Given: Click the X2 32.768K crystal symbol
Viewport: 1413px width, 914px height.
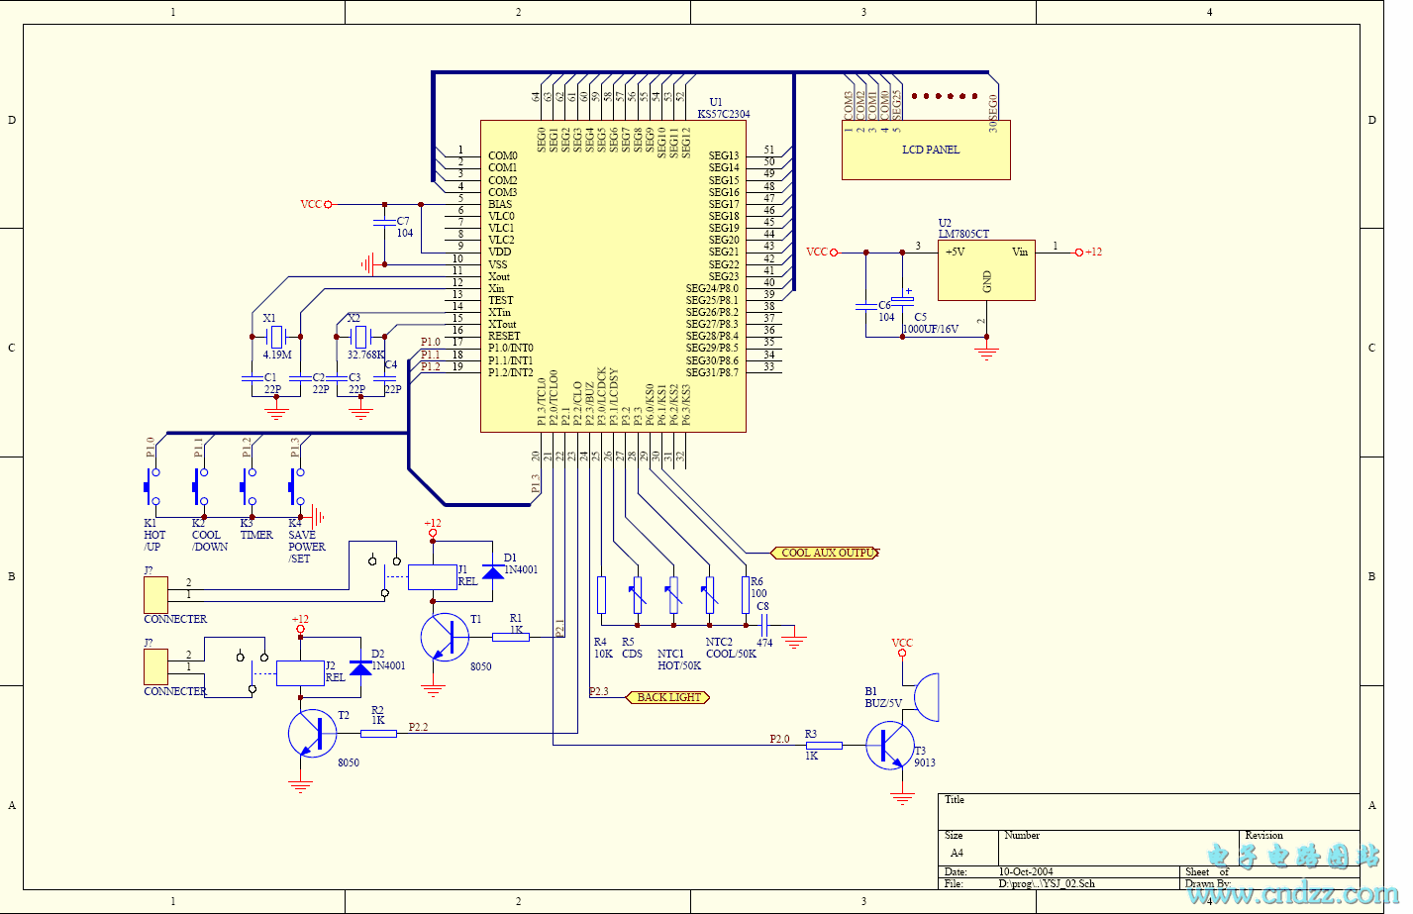Looking at the screenshot, I should [x=361, y=337].
